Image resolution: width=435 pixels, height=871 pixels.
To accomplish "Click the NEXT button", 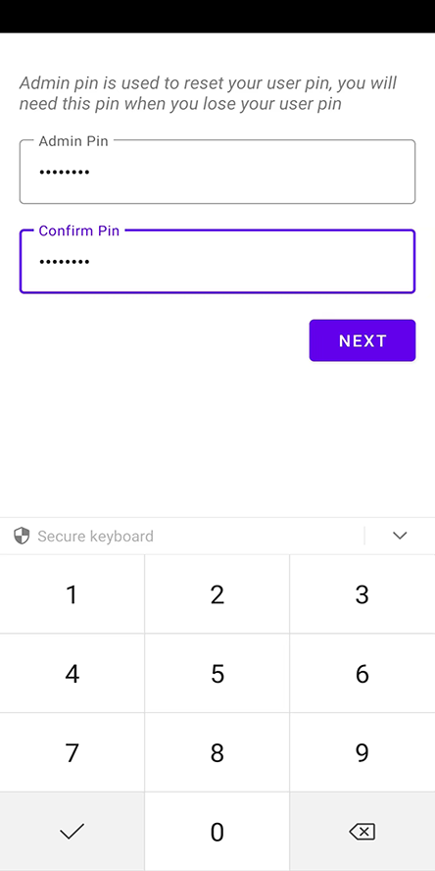I will coord(362,340).
